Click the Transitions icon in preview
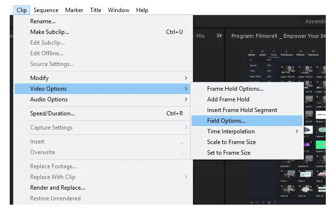The width and height of the screenshot is (336, 210). click(x=286, y=52)
